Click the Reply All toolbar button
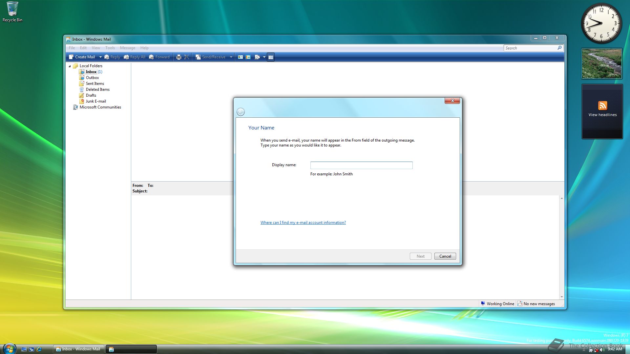This screenshot has width=630, height=354. click(x=135, y=57)
